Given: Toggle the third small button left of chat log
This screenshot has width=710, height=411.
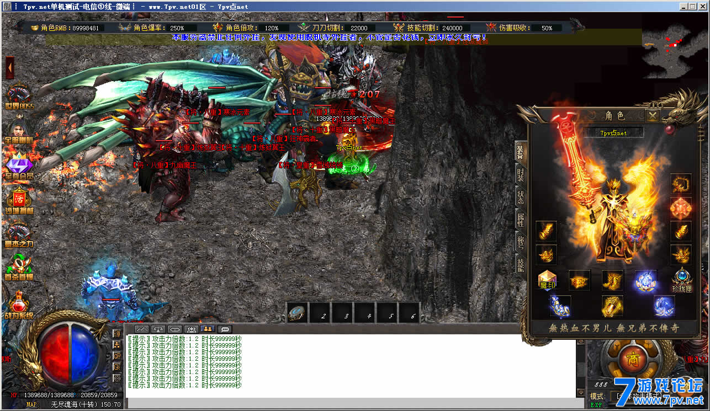Looking at the screenshot, I should click(x=117, y=356).
